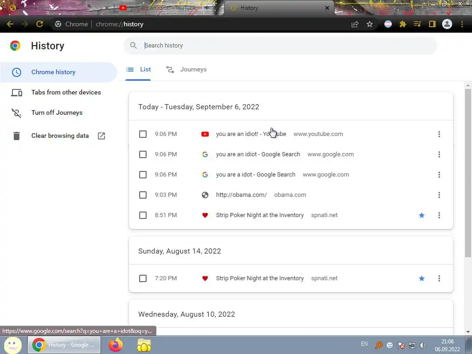
Task: Go back using the browser back arrow
Action: [x=10, y=24]
